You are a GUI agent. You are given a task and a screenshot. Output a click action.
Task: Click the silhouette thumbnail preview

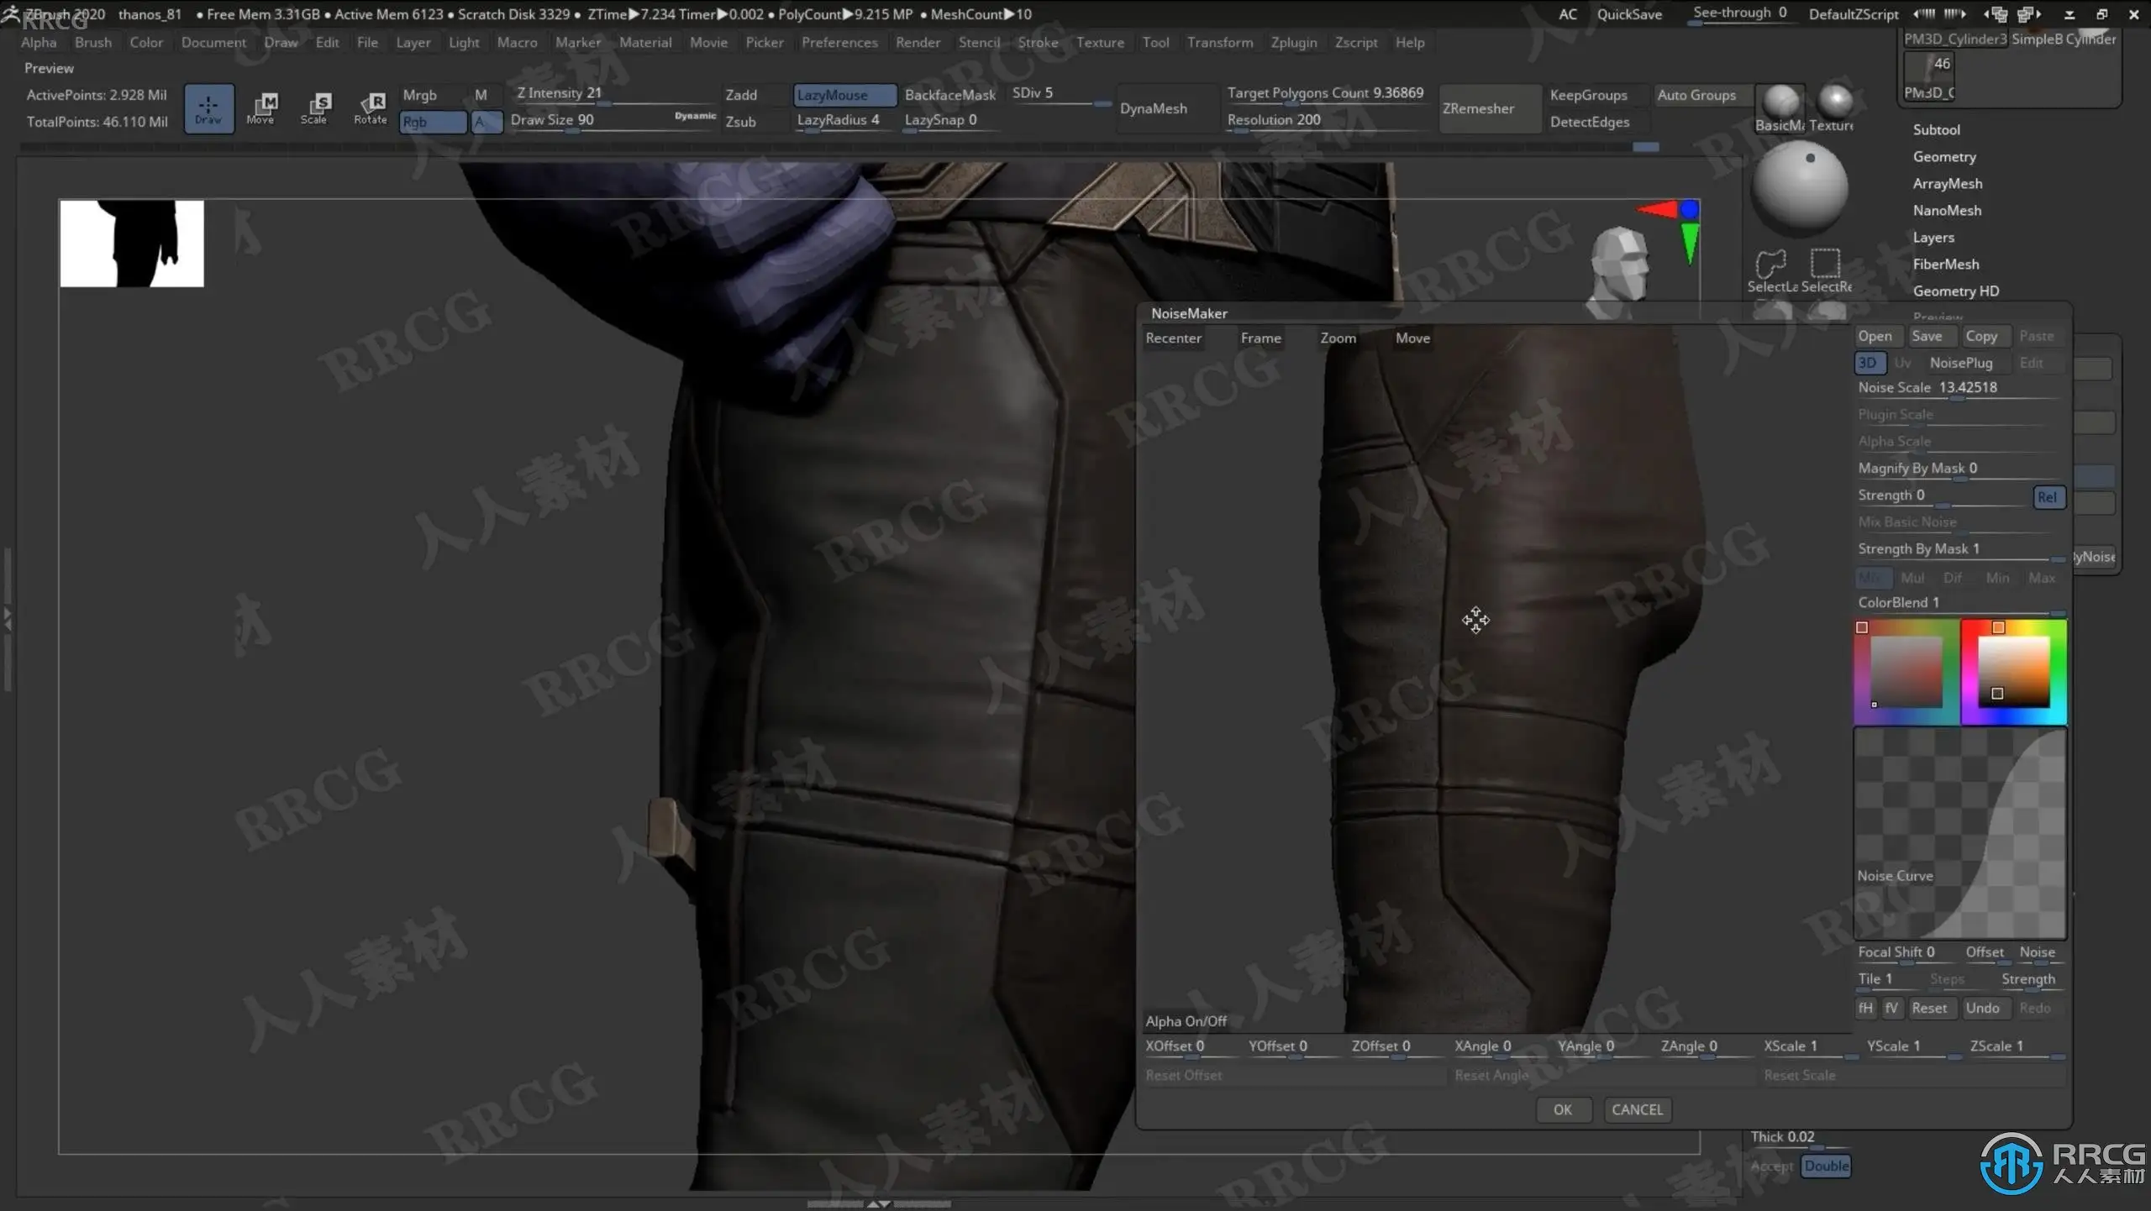point(132,244)
